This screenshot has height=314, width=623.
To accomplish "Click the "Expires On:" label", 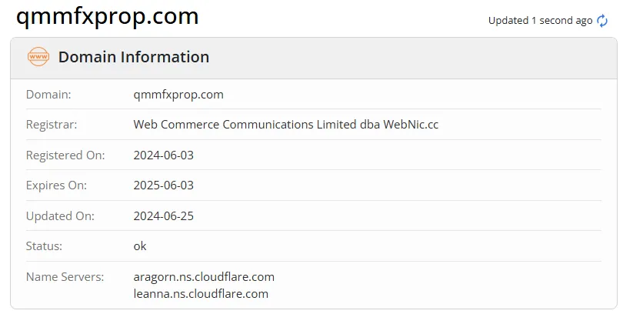I will click(x=57, y=185).
